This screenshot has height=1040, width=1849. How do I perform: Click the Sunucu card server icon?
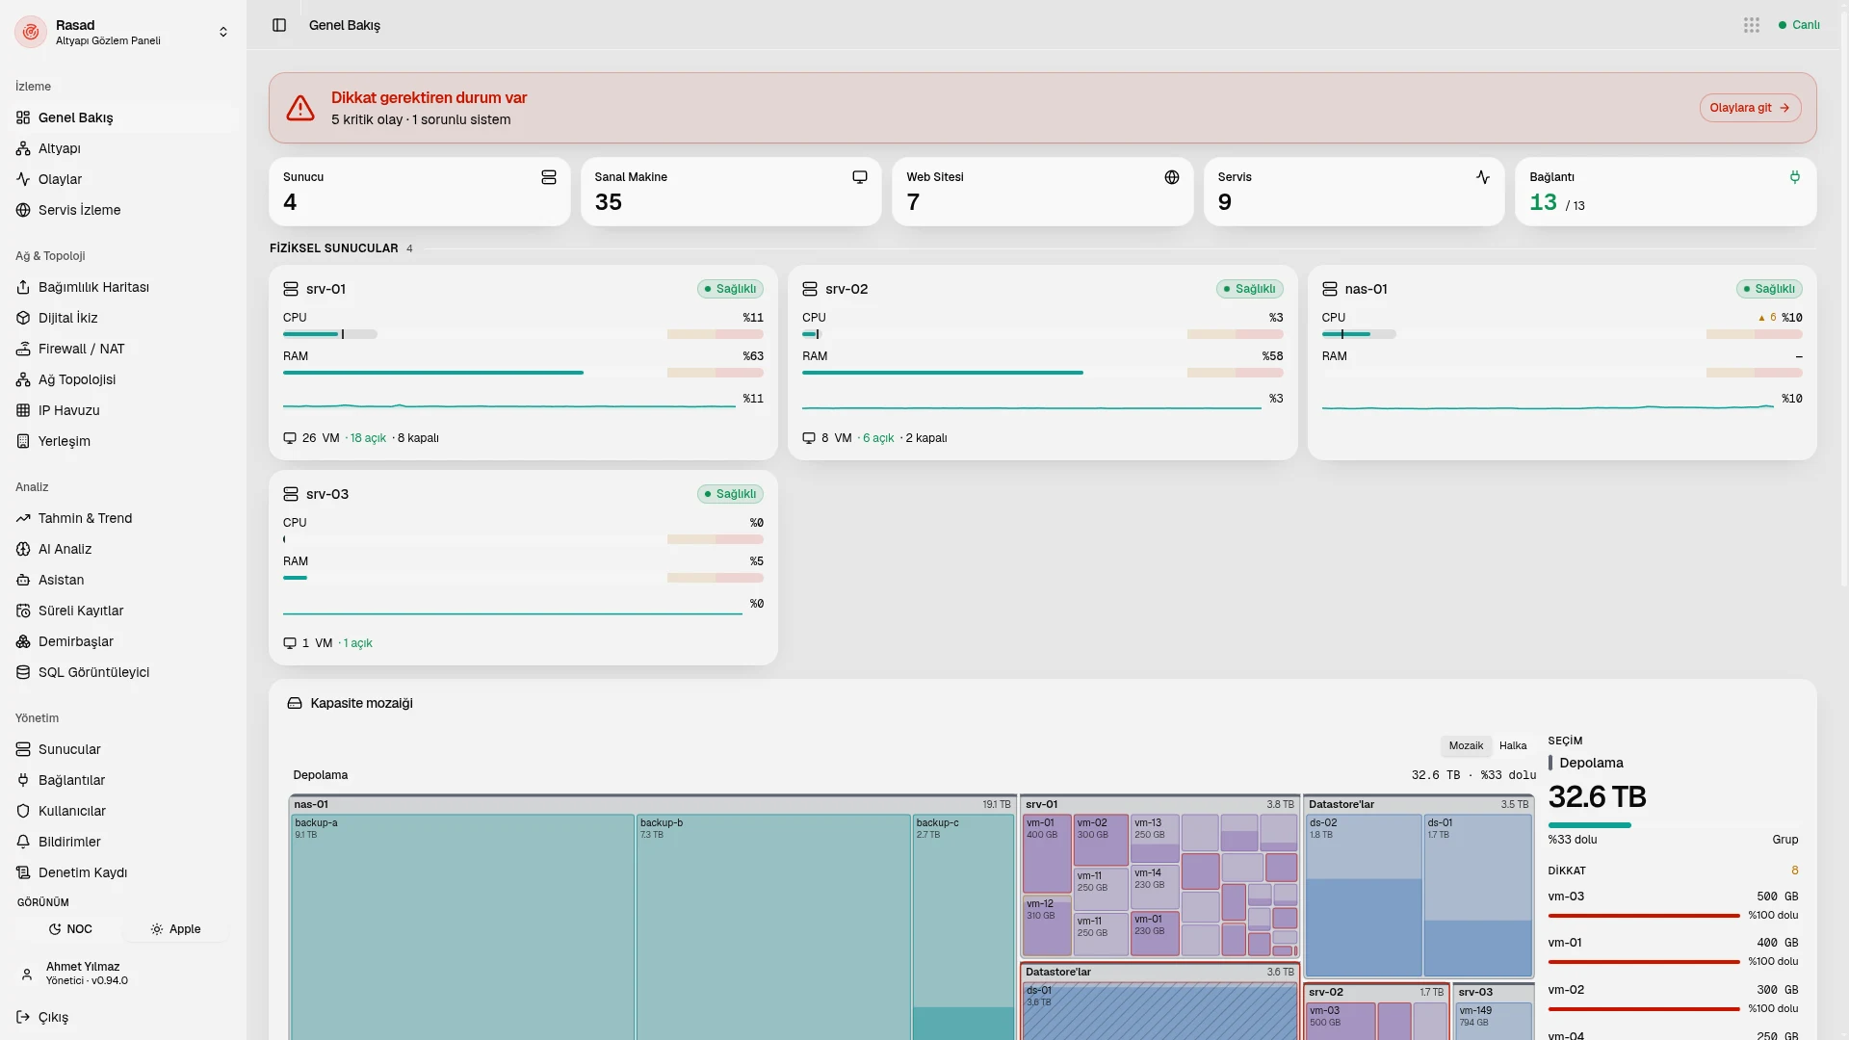click(x=549, y=177)
